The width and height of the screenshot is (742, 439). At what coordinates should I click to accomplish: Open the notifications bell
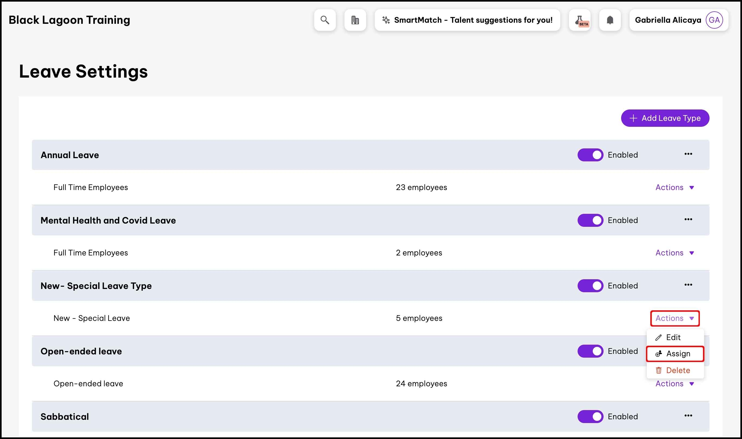[x=610, y=20]
